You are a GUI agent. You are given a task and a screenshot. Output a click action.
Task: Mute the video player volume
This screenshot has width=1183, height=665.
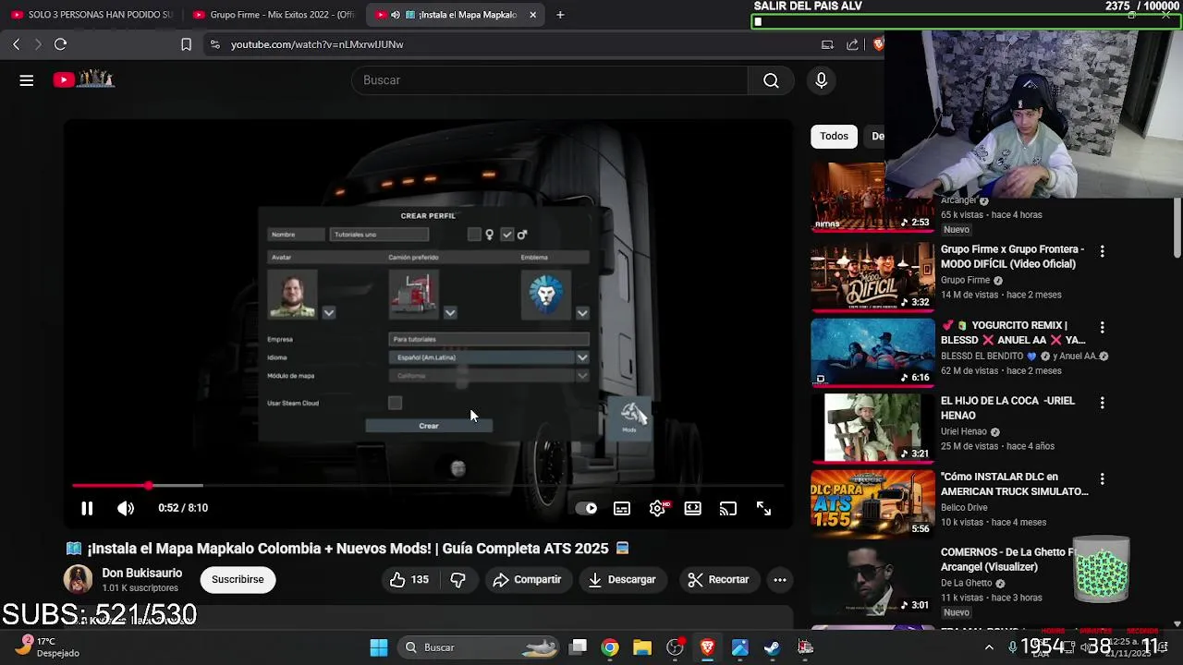pyautogui.click(x=126, y=508)
